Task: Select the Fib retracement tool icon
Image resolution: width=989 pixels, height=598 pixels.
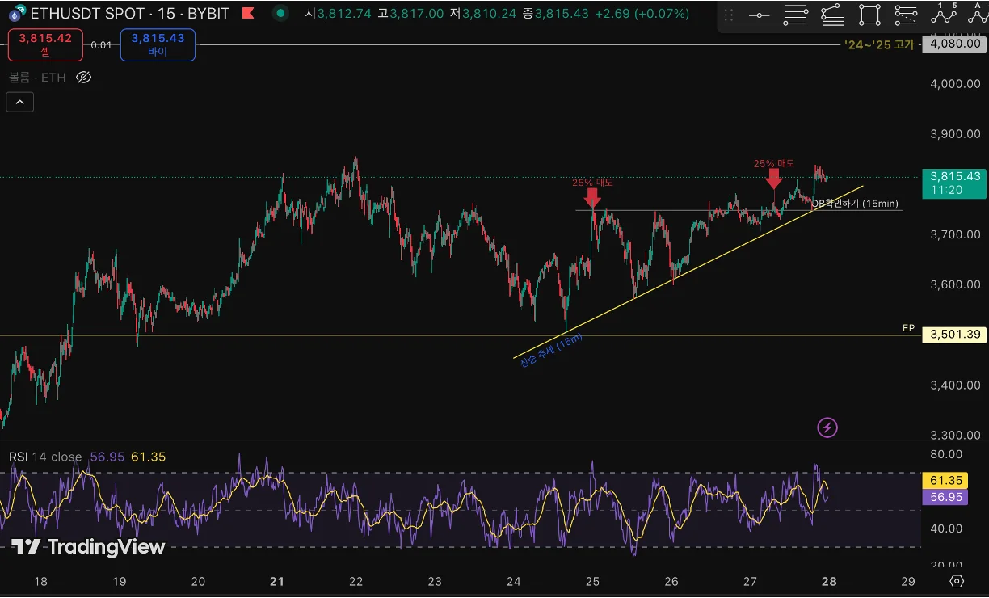Action: [796, 15]
